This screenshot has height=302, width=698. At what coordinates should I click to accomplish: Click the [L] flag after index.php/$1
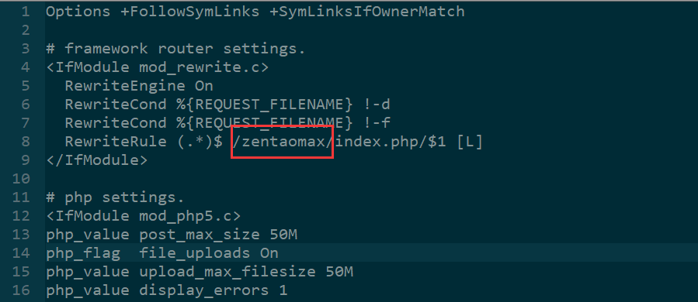click(470, 142)
